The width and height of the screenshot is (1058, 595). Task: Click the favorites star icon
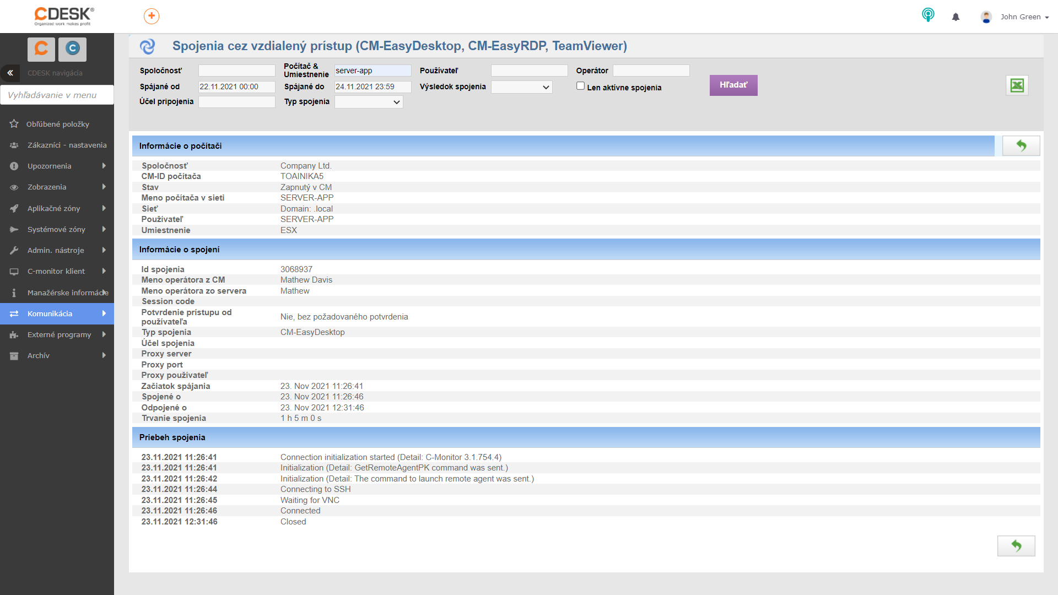coord(14,124)
